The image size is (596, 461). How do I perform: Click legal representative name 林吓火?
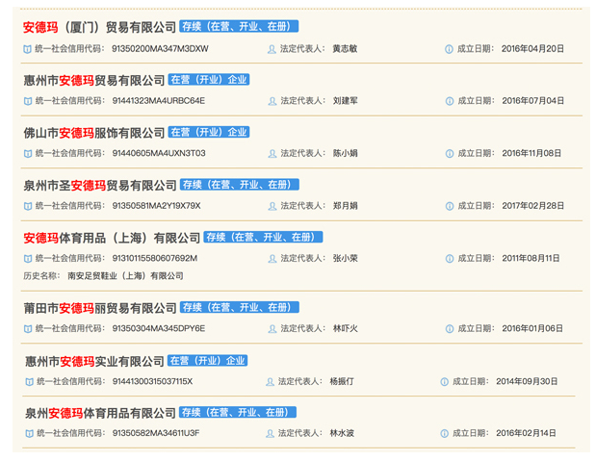(346, 328)
